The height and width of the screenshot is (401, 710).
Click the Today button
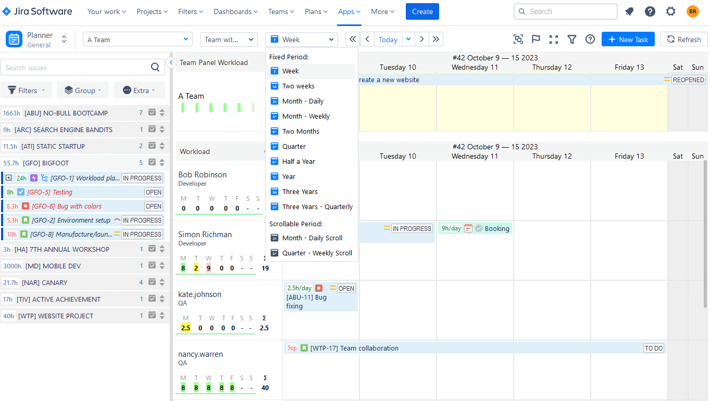[x=388, y=40]
